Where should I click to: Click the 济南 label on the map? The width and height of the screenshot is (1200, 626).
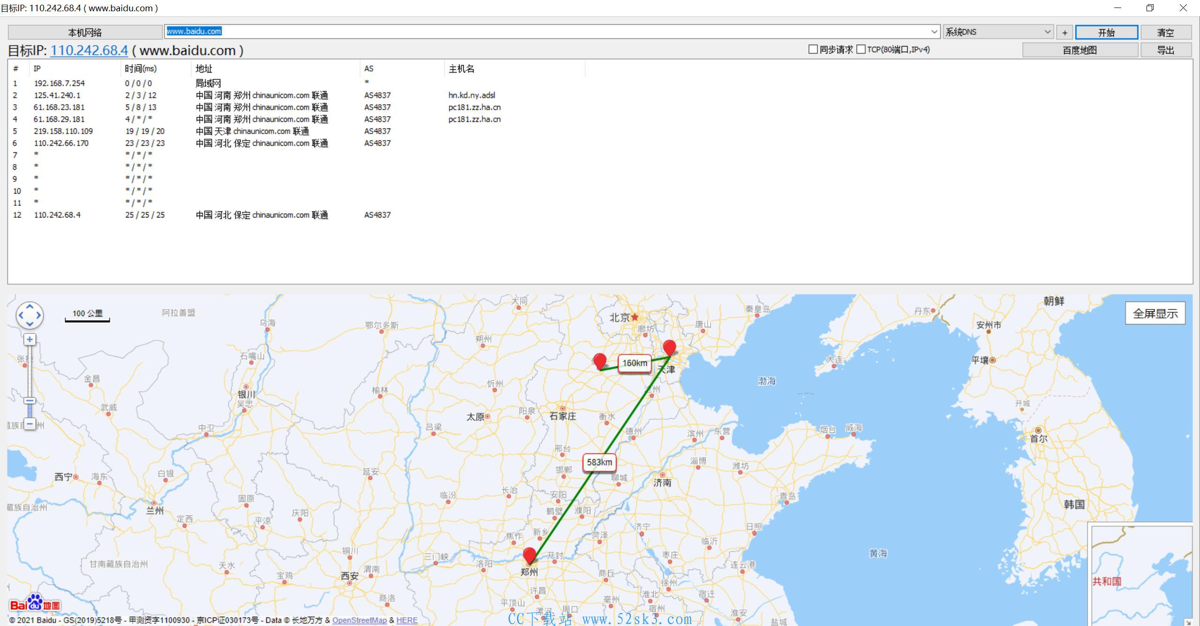coord(662,483)
